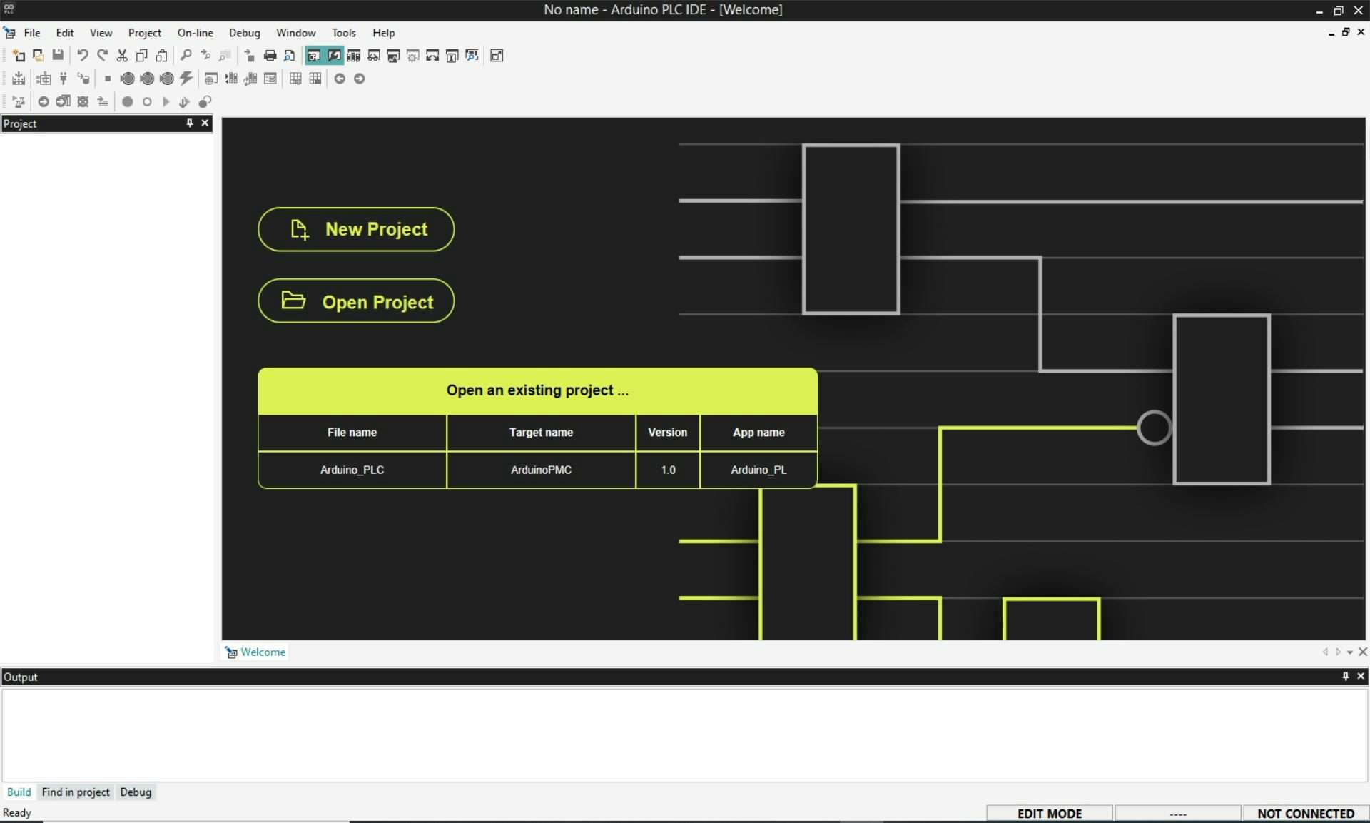Open the Find dialog via the magnifier icon
Viewport: 1370px width, 823px height.
click(186, 55)
